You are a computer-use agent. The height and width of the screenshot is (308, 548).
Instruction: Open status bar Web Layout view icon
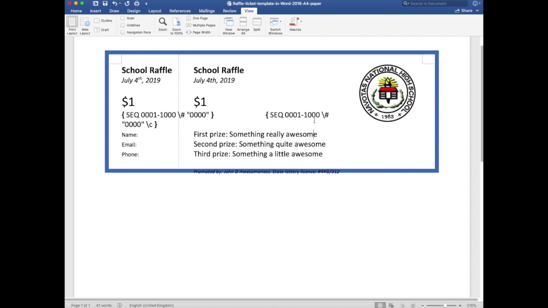pyautogui.click(x=391, y=305)
